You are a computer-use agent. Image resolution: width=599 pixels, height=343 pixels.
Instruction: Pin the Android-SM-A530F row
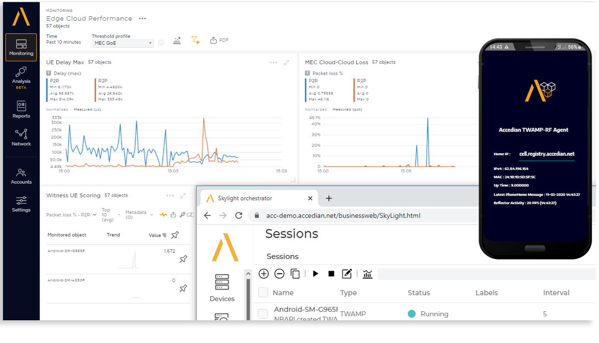(x=183, y=288)
